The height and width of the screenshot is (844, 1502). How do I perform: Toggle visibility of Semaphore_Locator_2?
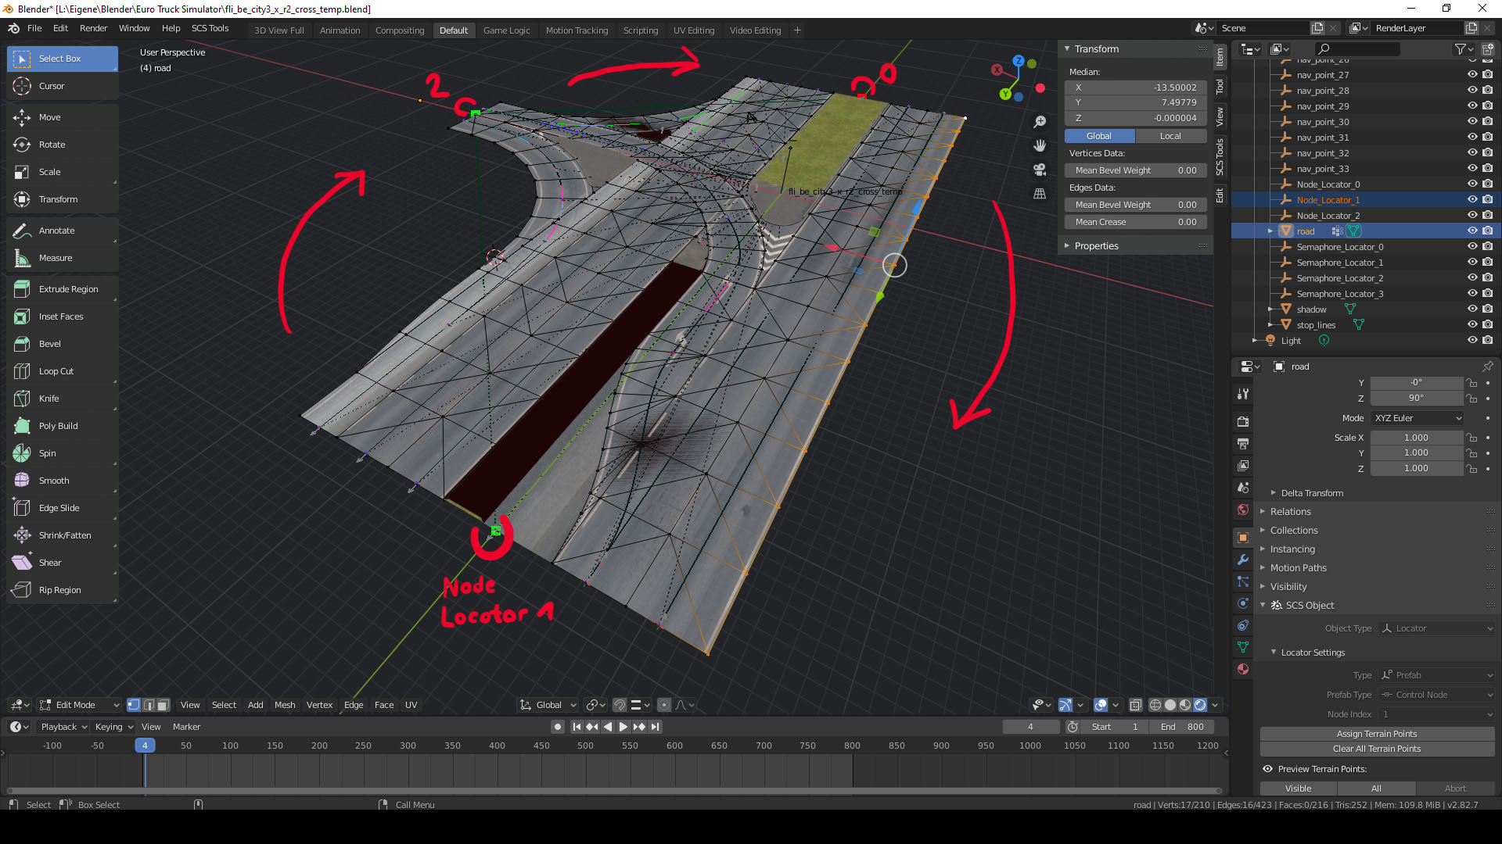click(x=1472, y=278)
